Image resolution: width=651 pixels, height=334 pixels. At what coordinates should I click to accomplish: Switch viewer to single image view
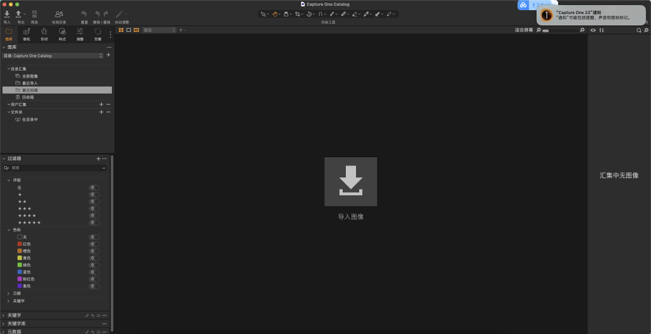128,30
